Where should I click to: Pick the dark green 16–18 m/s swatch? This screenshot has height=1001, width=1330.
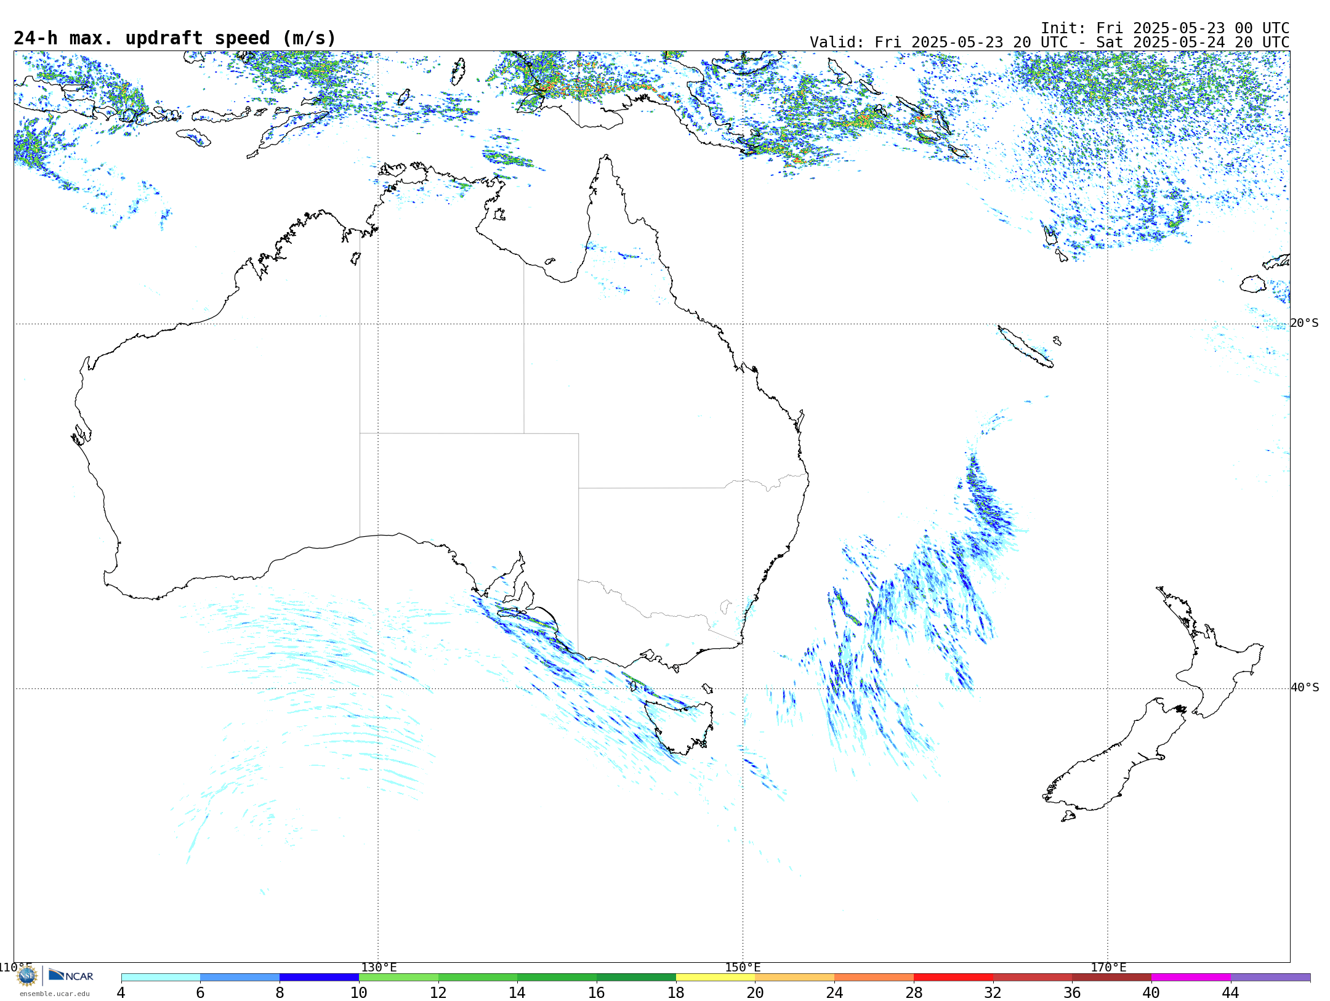(x=637, y=978)
